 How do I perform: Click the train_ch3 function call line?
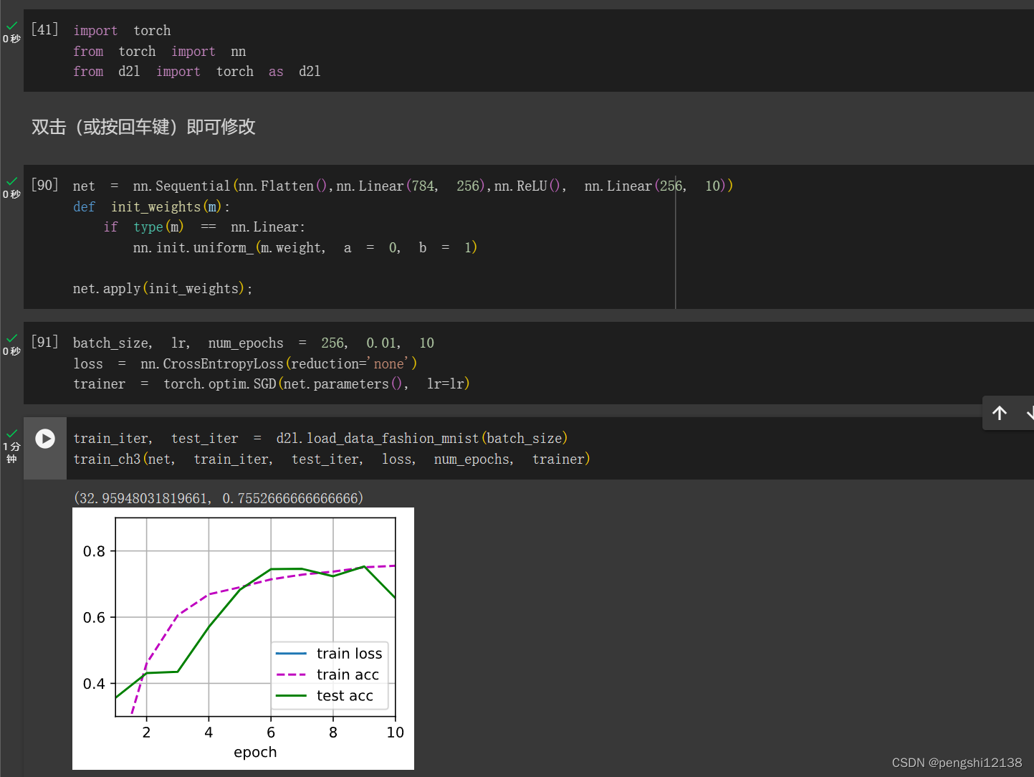click(332, 459)
